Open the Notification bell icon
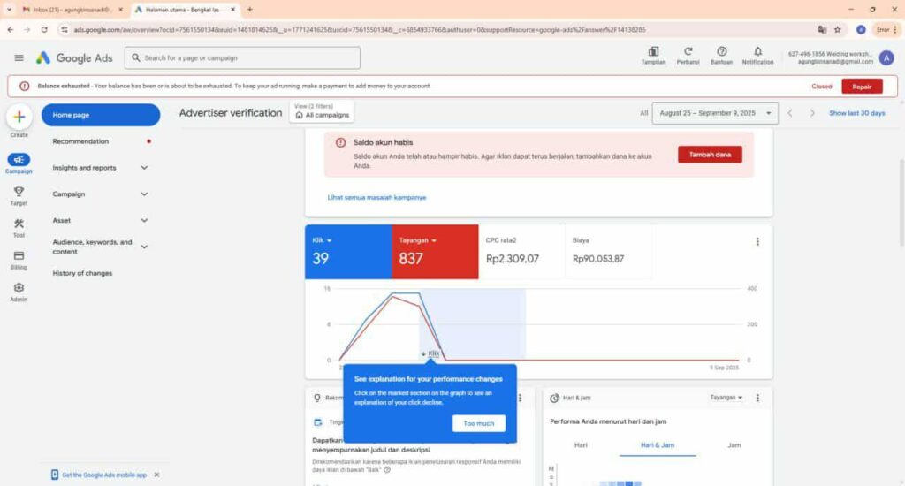The width and height of the screenshot is (905, 486). (x=757, y=52)
